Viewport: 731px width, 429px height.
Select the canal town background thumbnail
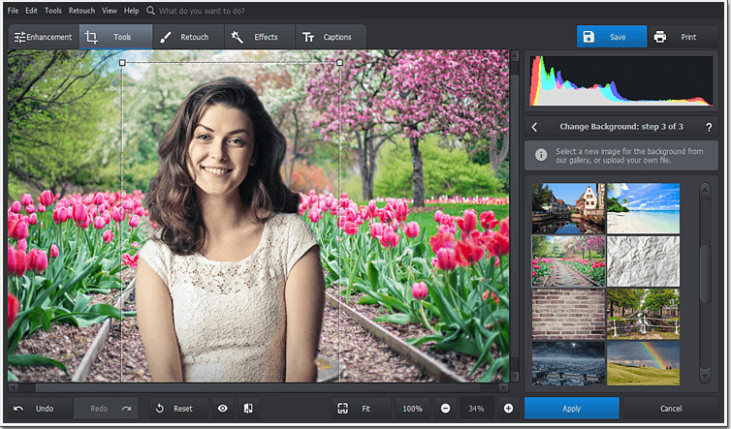568,208
